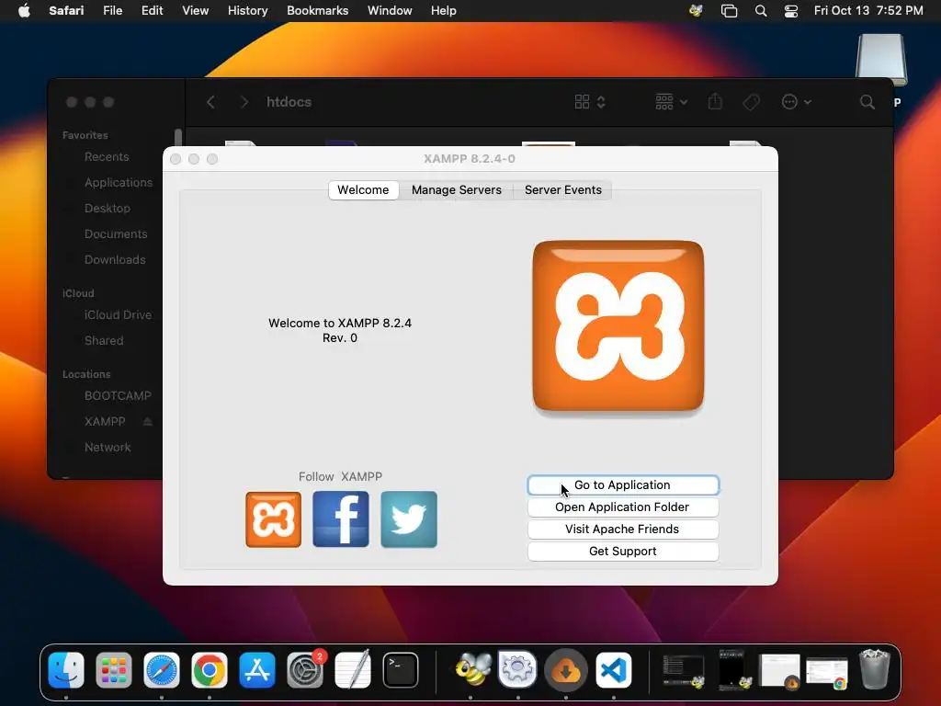Click the Go to Application button
Image resolution: width=941 pixels, height=706 pixels.
pyautogui.click(x=623, y=485)
